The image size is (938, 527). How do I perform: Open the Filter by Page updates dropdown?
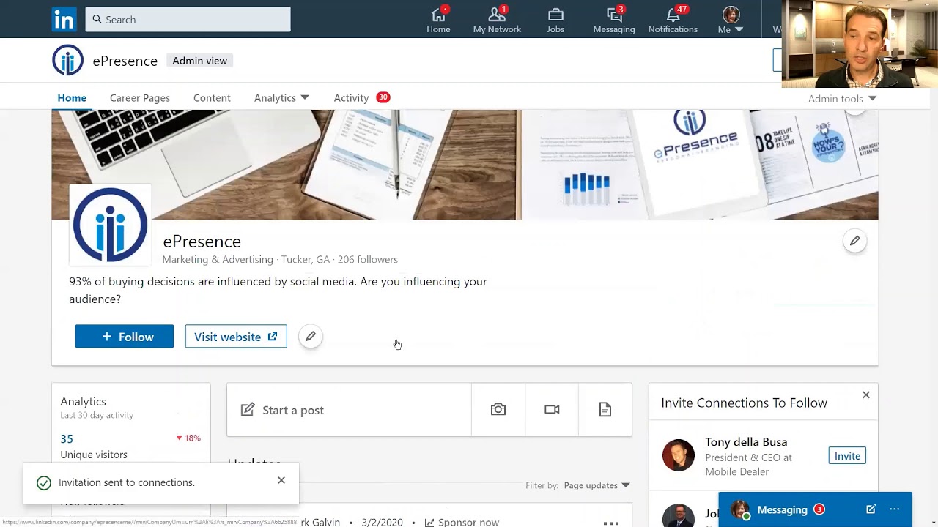pyautogui.click(x=597, y=485)
